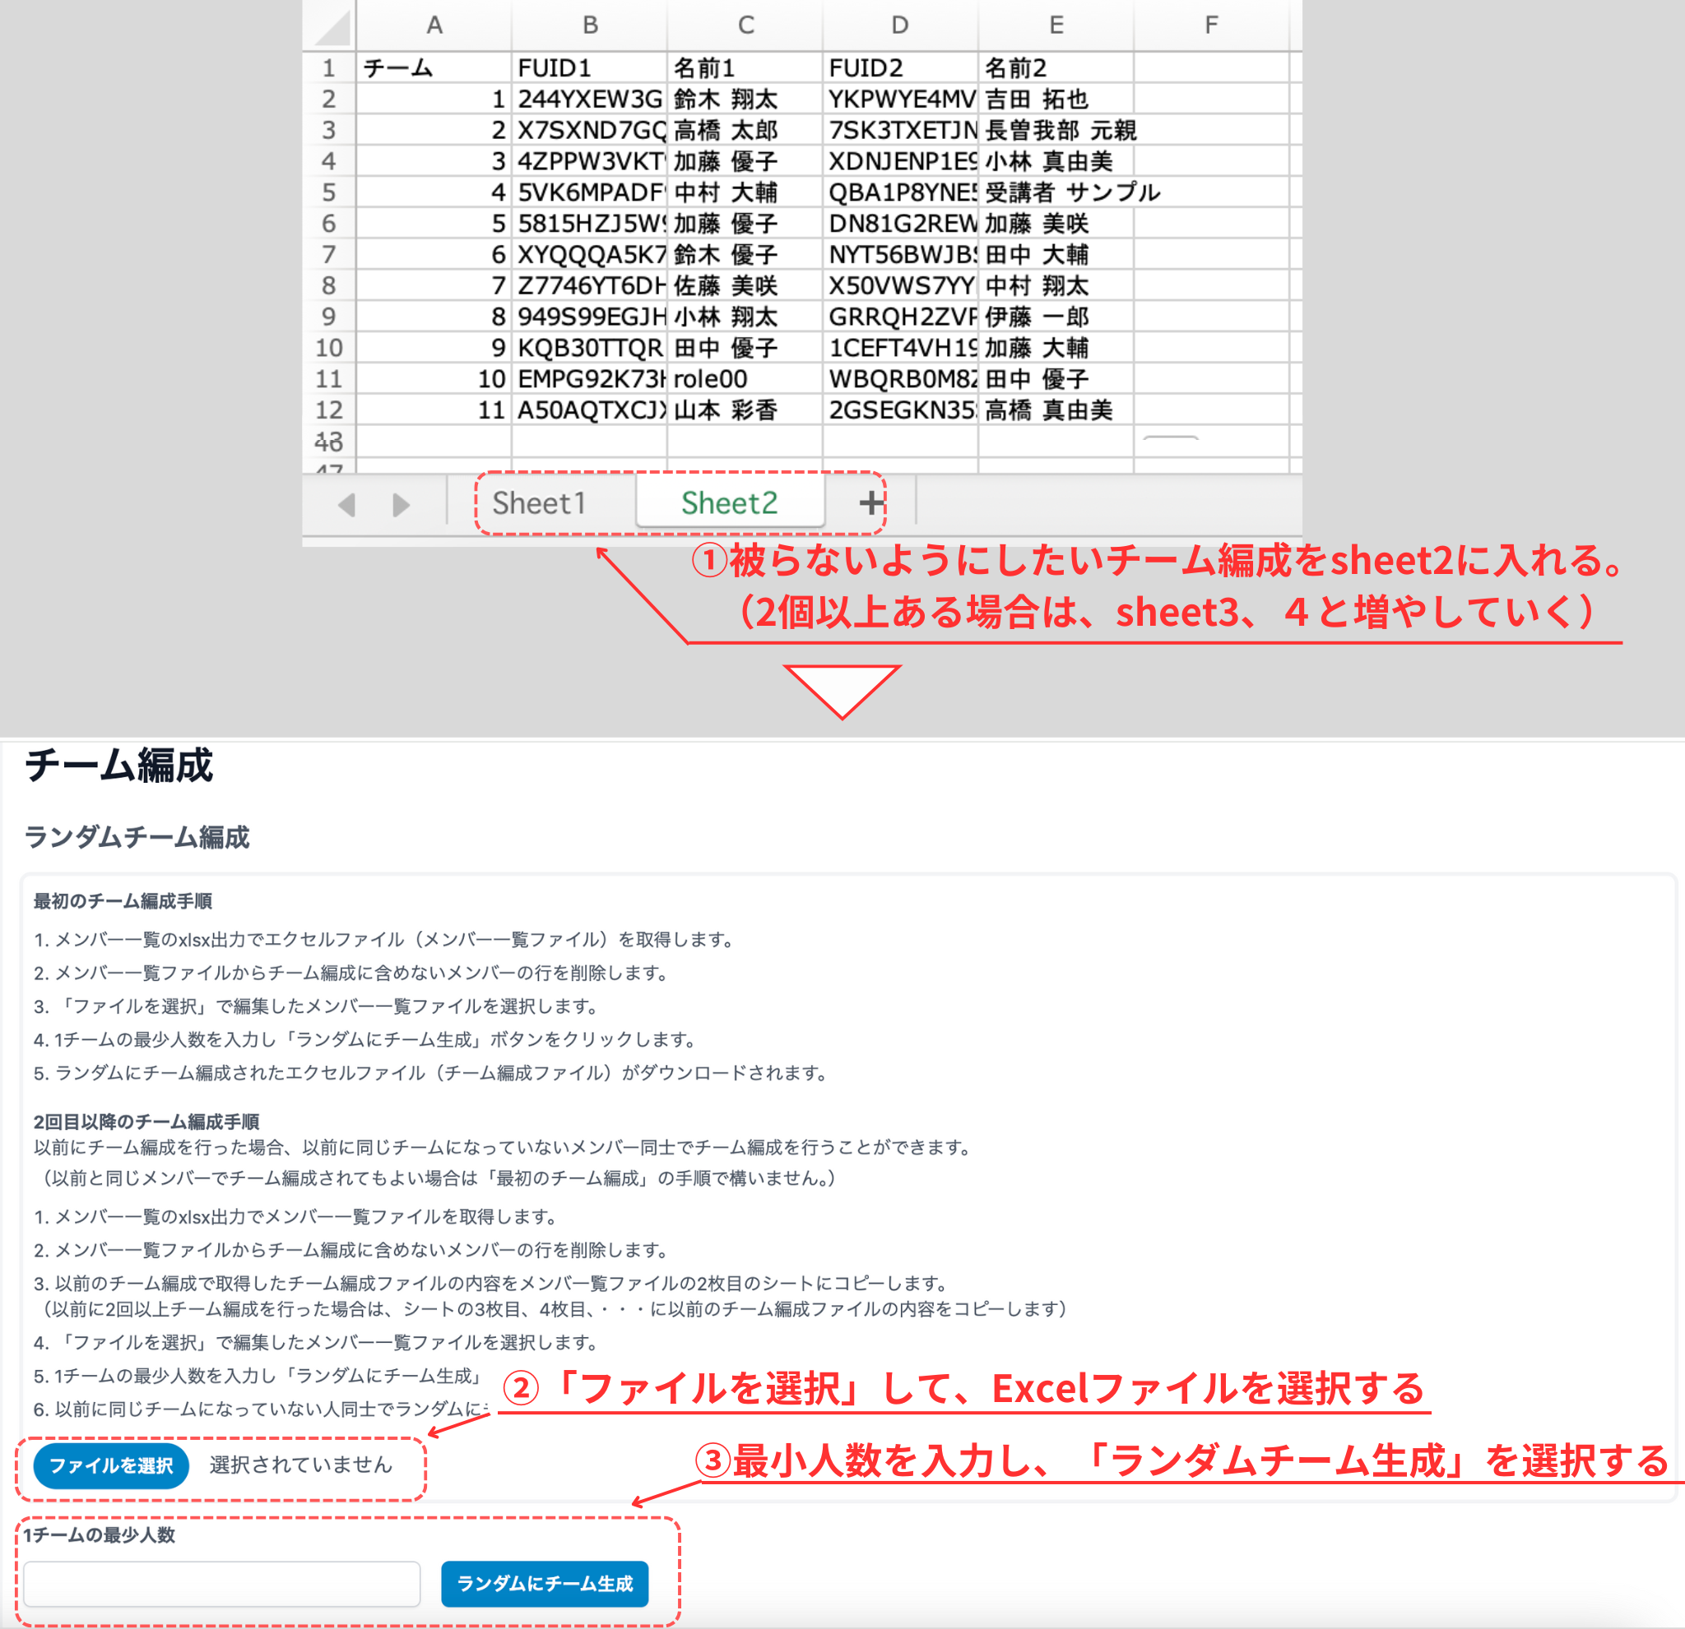Select column A header
This screenshot has width=1685, height=1629.
pyautogui.click(x=434, y=25)
